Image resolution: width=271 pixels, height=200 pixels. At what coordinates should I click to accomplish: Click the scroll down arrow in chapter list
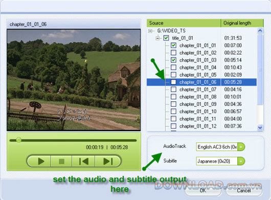coord(260,127)
